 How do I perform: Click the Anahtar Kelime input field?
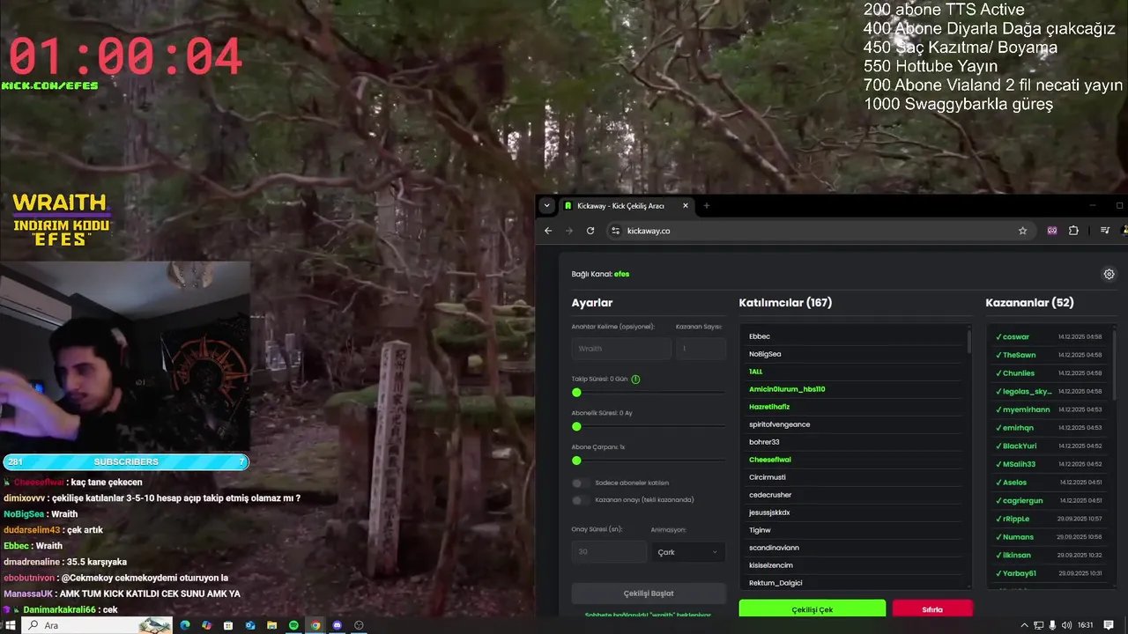coord(621,349)
